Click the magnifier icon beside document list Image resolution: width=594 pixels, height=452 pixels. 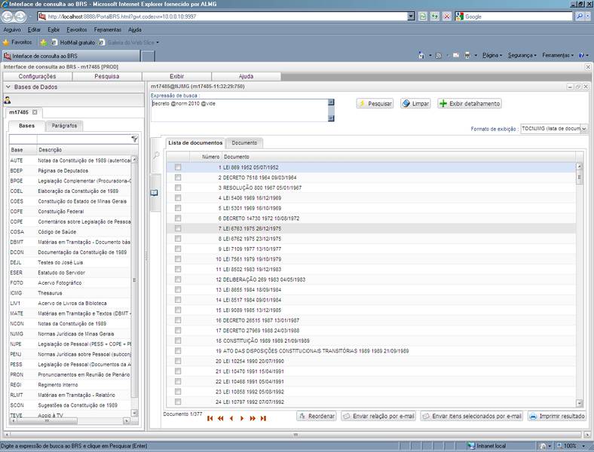[156, 155]
